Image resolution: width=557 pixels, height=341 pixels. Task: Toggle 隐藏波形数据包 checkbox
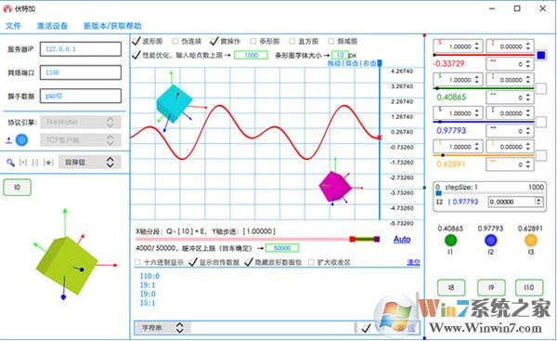[249, 262]
